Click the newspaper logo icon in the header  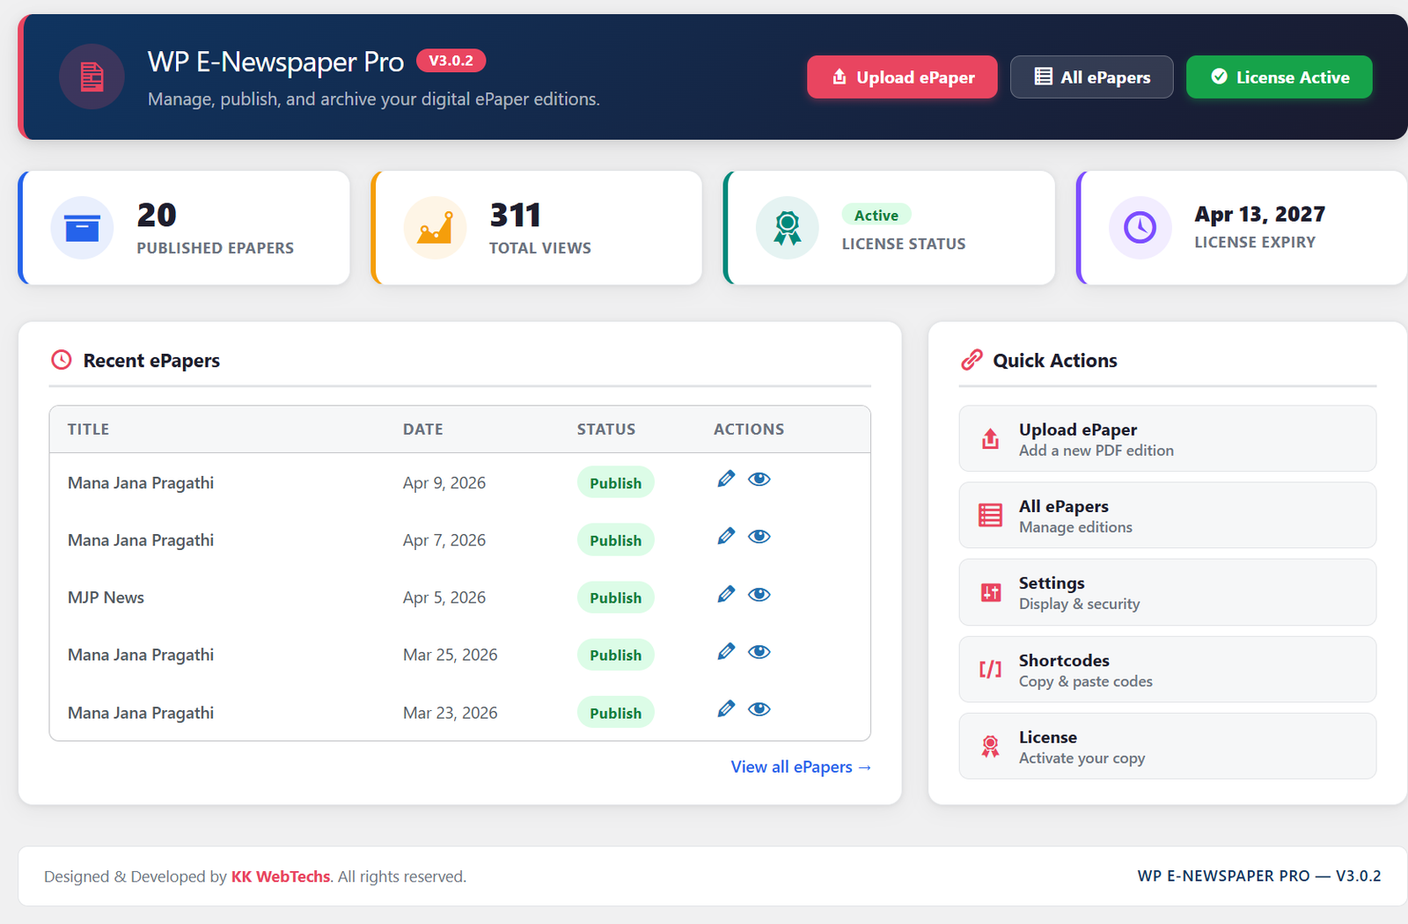[92, 77]
